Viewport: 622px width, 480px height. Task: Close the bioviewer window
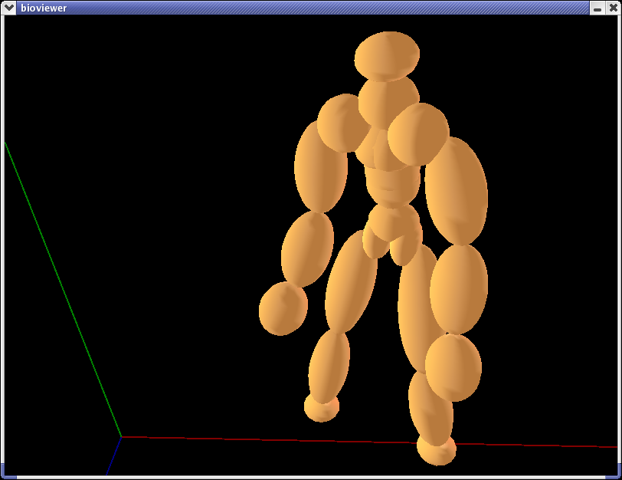[614, 8]
